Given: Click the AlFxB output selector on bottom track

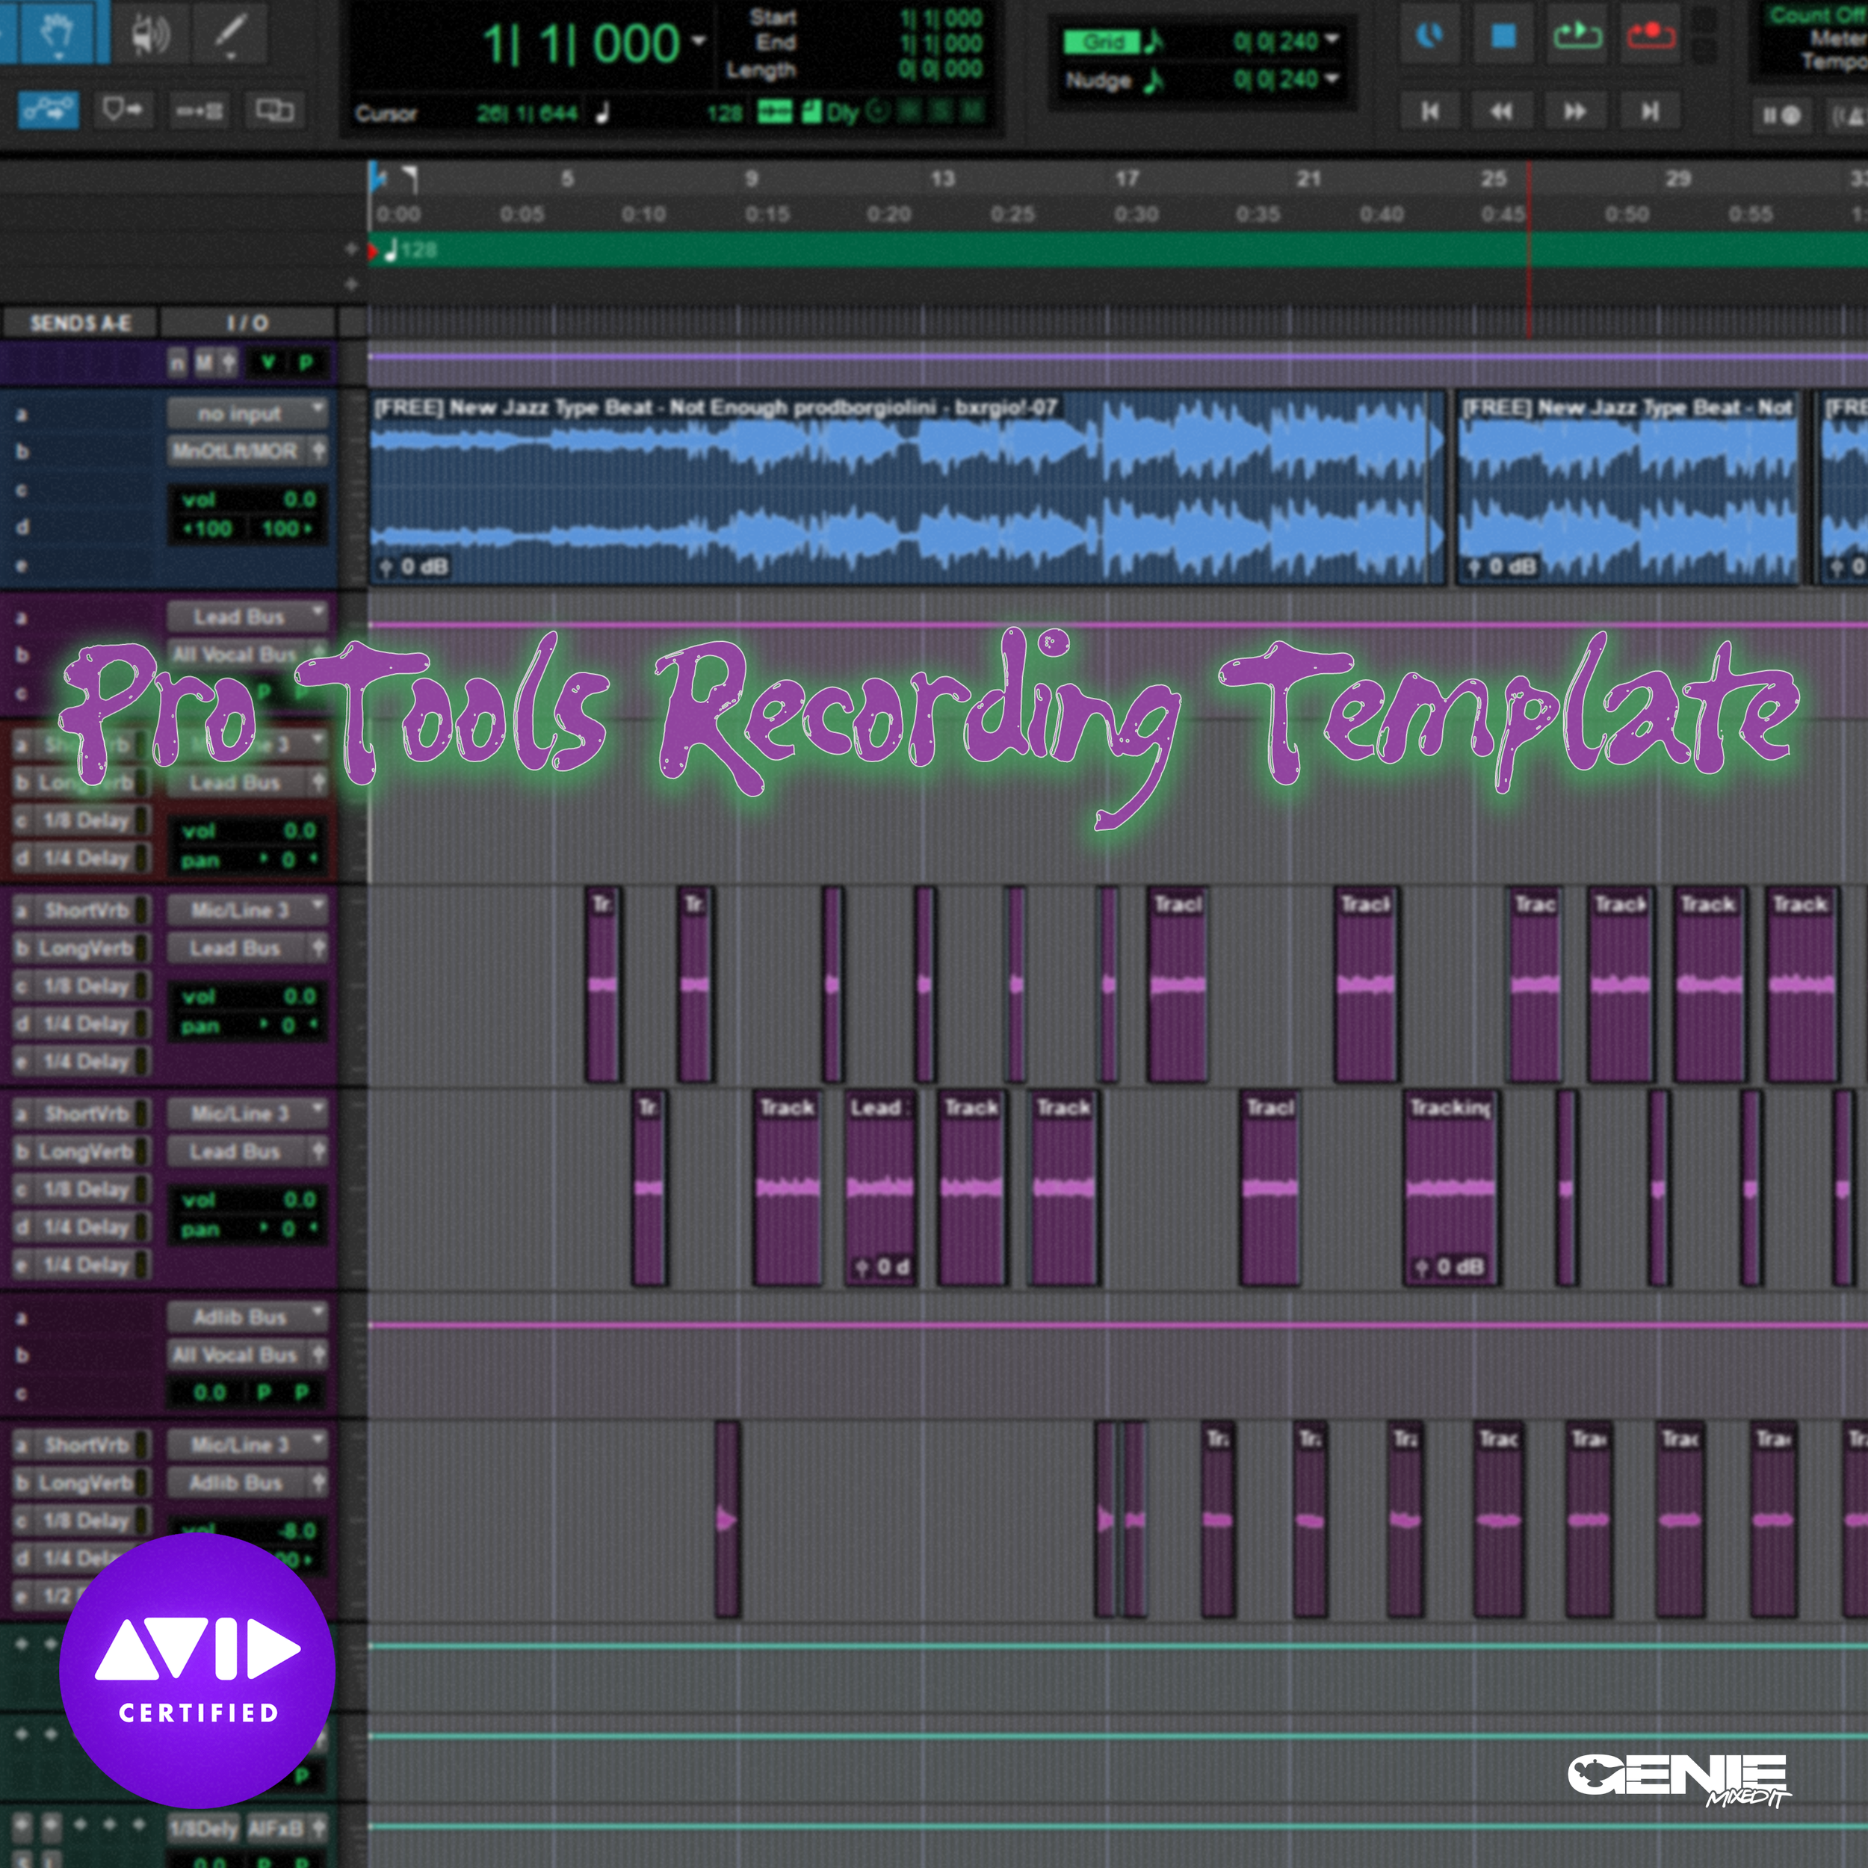Looking at the screenshot, I should [276, 1829].
